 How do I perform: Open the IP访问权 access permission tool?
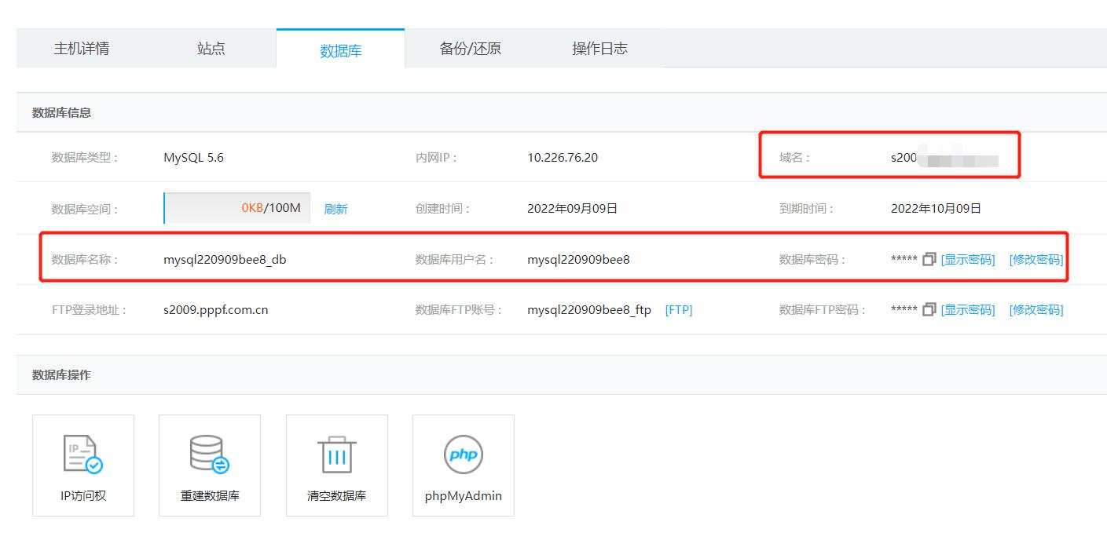[x=82, y=465]
